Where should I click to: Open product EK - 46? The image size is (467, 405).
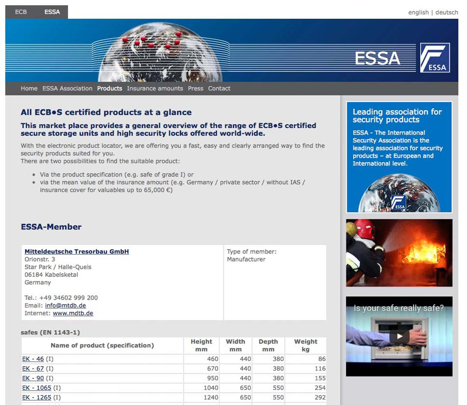click(x=33, y=359)
